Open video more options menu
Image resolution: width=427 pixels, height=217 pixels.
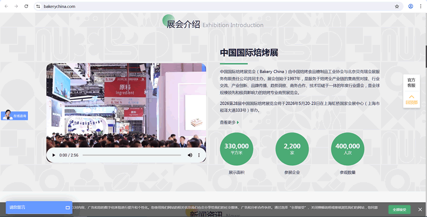point(200,155)
